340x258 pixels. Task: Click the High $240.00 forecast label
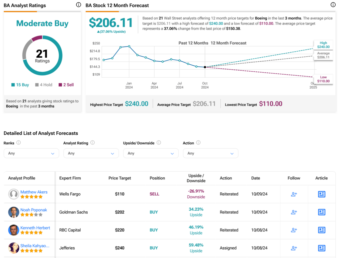point(323,45)
